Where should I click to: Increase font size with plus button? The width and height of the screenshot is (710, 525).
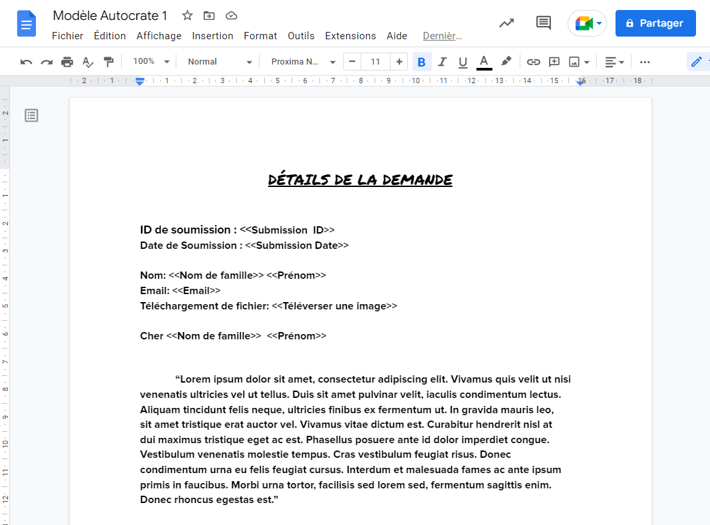click(x=399, y=62)
